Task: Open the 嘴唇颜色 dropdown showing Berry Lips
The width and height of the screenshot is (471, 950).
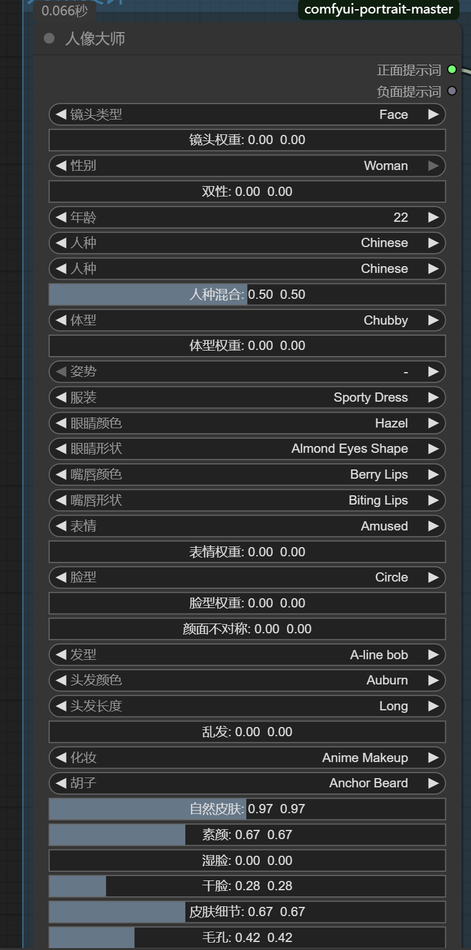Action: pyautogui.click(x=247, y=474)
